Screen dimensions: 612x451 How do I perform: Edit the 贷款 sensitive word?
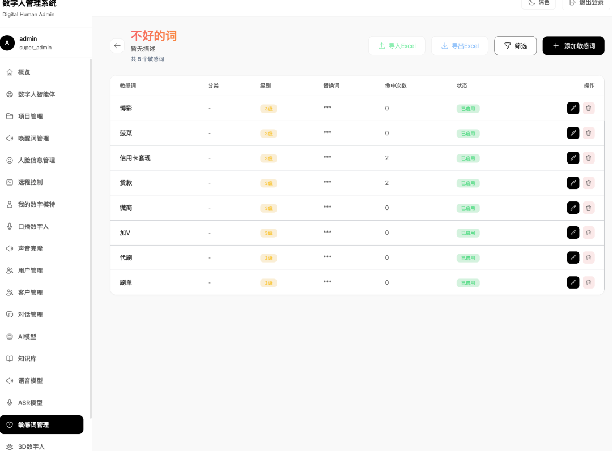pyautogui.click(x=573, y=183)
